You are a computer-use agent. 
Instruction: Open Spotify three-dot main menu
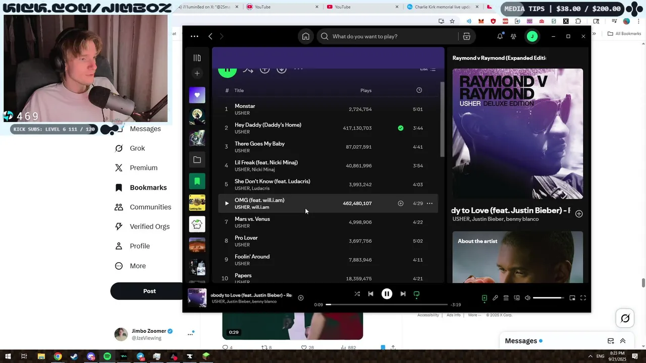point(194,36)
